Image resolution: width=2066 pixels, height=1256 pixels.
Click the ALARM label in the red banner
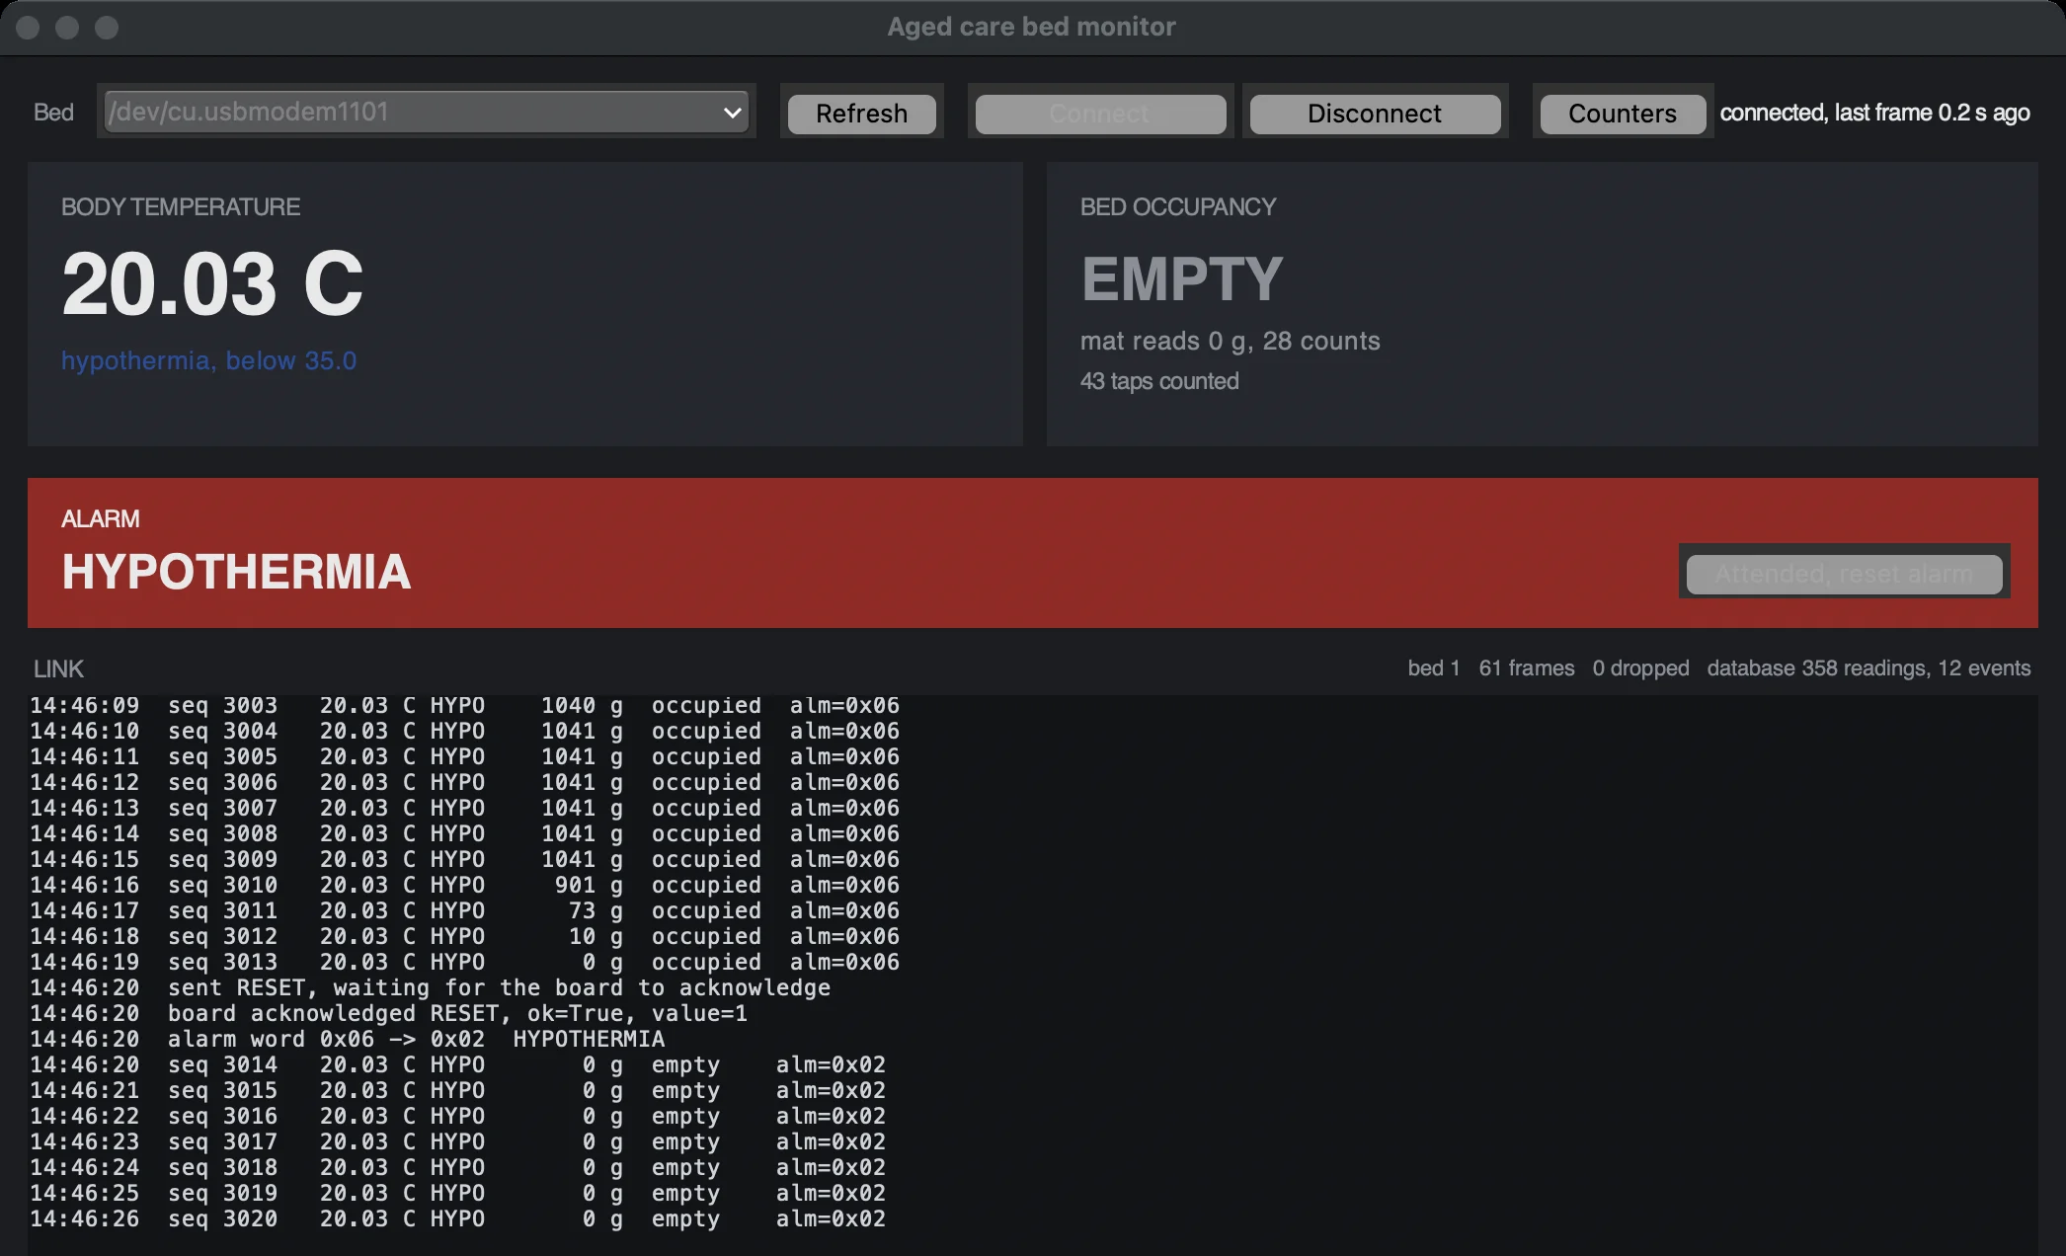click(101, 518)
